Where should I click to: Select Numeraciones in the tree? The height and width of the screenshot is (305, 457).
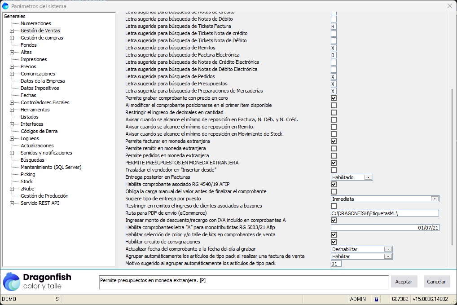click(x=36, y=23)
